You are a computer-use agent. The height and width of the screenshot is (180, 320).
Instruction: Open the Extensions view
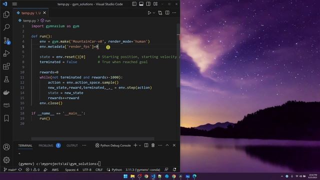click(6, 66)
